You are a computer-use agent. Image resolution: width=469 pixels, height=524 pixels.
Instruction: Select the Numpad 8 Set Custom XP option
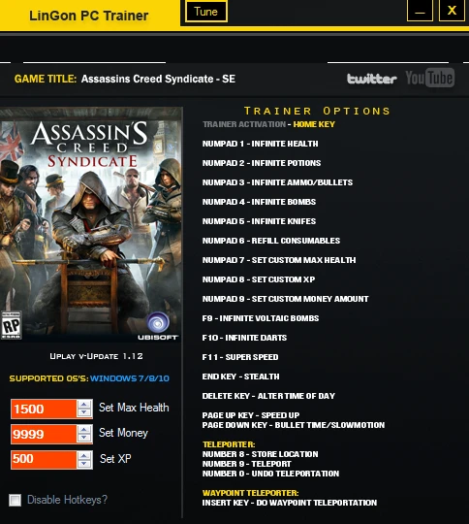point(259,279)
